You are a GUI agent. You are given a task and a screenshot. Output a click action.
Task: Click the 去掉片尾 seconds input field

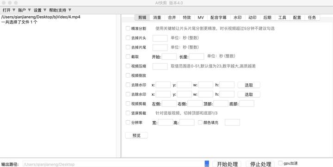(x=160, y=47)
